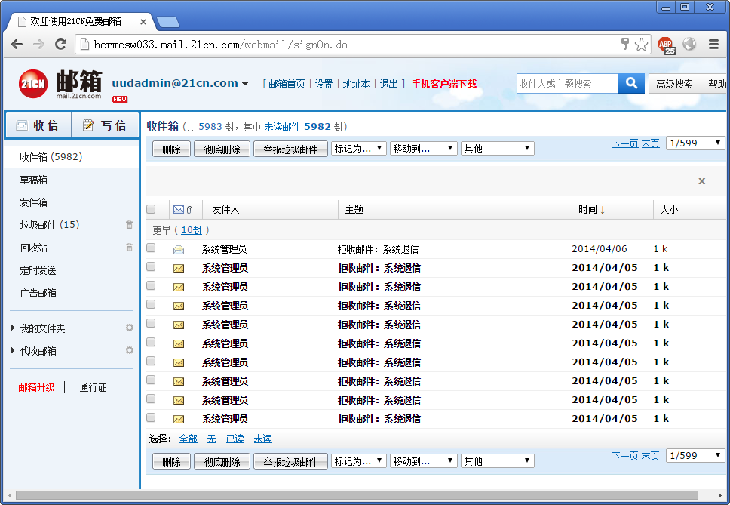Viewport: 730px width, 505px height.
Task: Expand the 10封 earlier mails link
Action: tap(192, 230)
